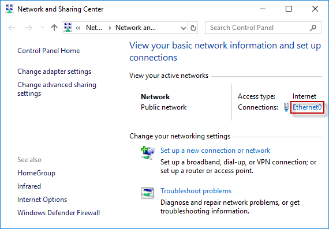This screenshot has height=229, width=329.
Task: Go up one level with the Up arrow
Action: point(54,28)
